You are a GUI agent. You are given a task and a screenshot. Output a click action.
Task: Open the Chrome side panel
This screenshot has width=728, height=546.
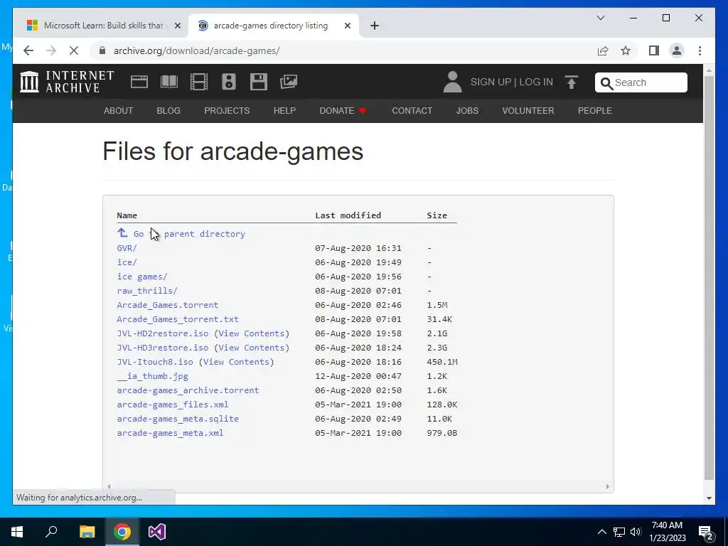coord(654,50)
